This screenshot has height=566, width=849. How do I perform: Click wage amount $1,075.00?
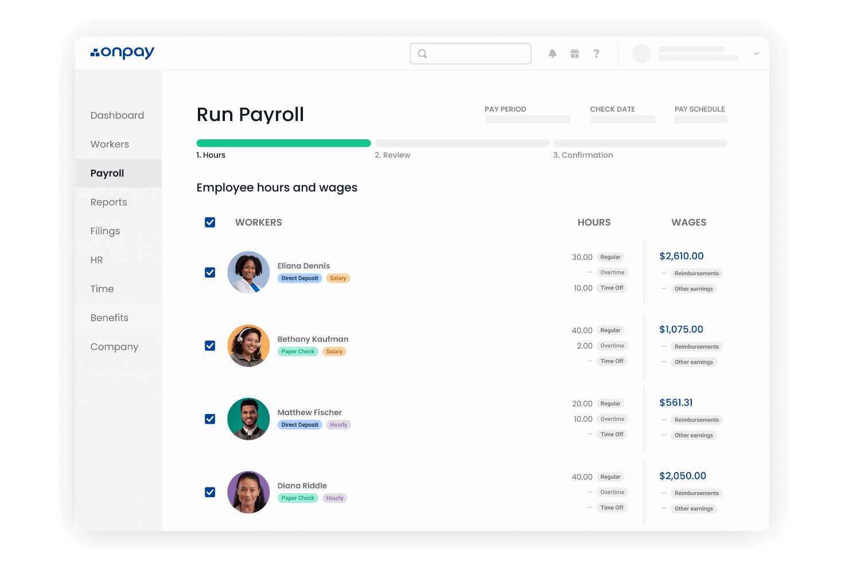tap(681, 330)
